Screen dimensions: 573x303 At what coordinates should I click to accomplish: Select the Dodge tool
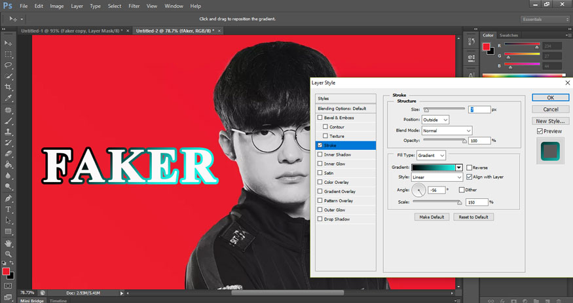[x=8, y=187]
